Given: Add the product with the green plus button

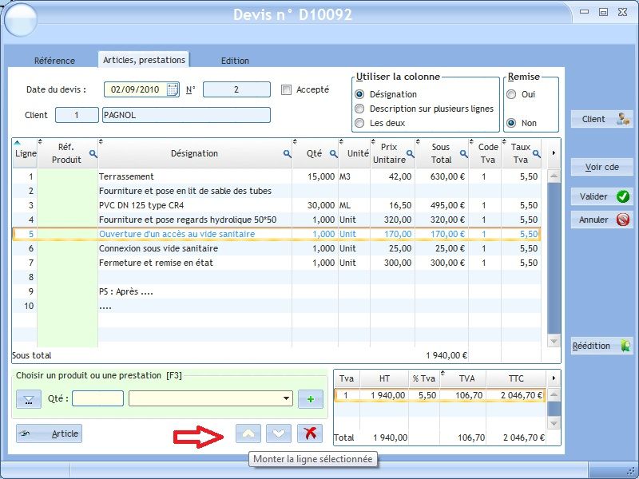Looking at the screenshot, I should tap(311, 398).
